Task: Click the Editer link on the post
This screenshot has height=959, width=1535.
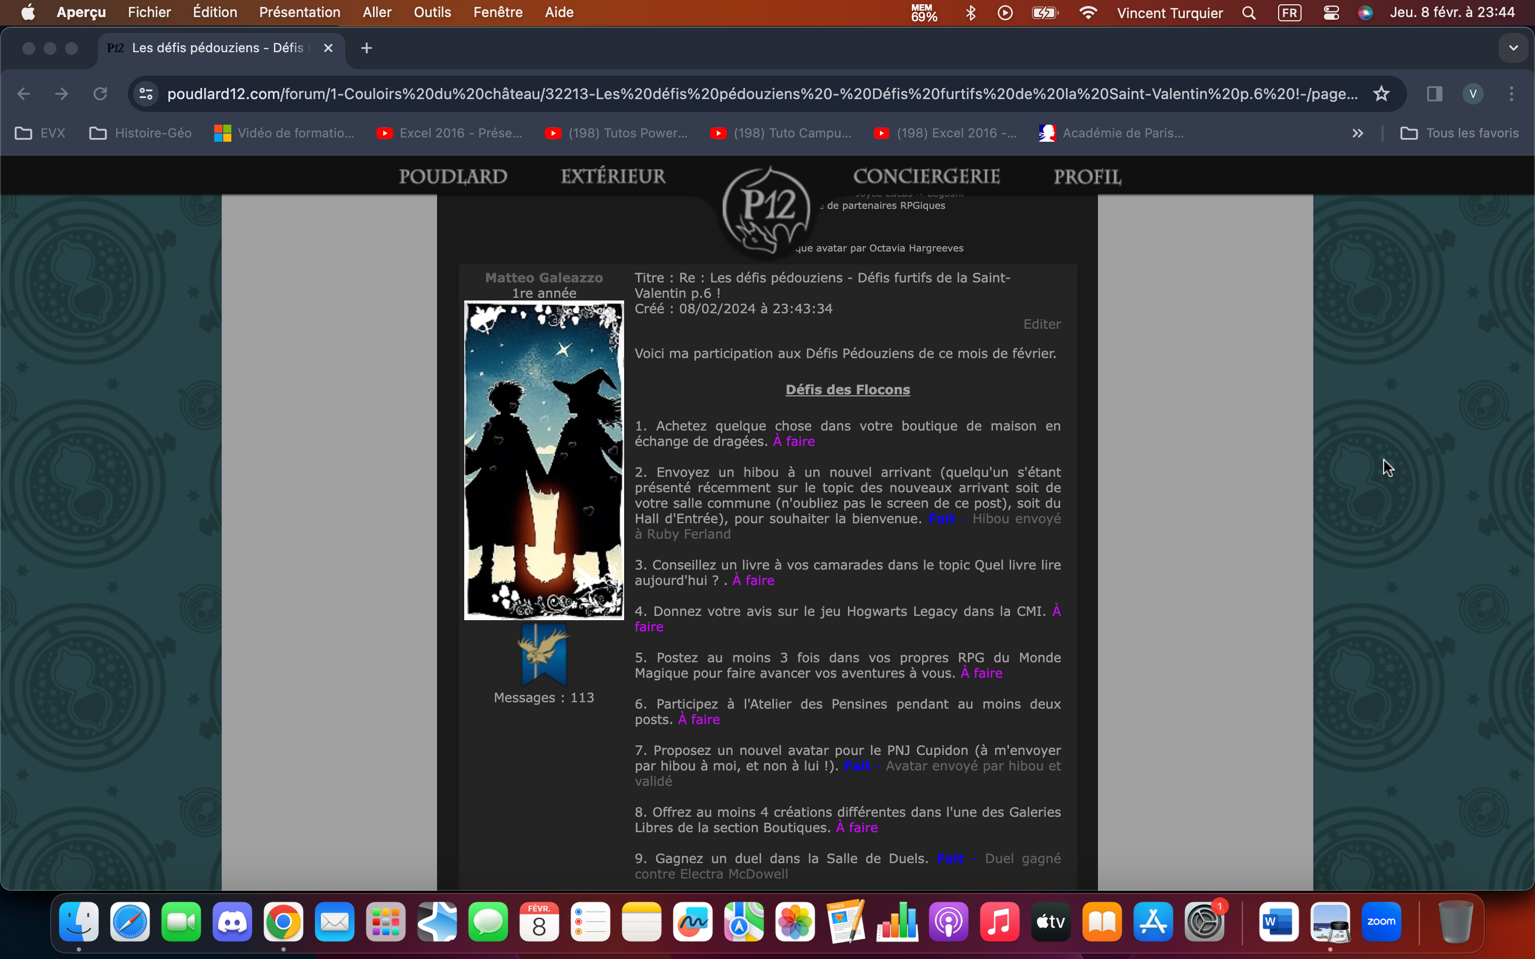Action: pos(1041,324)
